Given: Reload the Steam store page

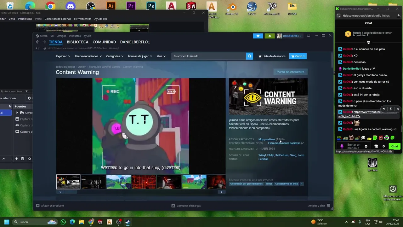Looking at the screenshot, I should click(38, 48).
